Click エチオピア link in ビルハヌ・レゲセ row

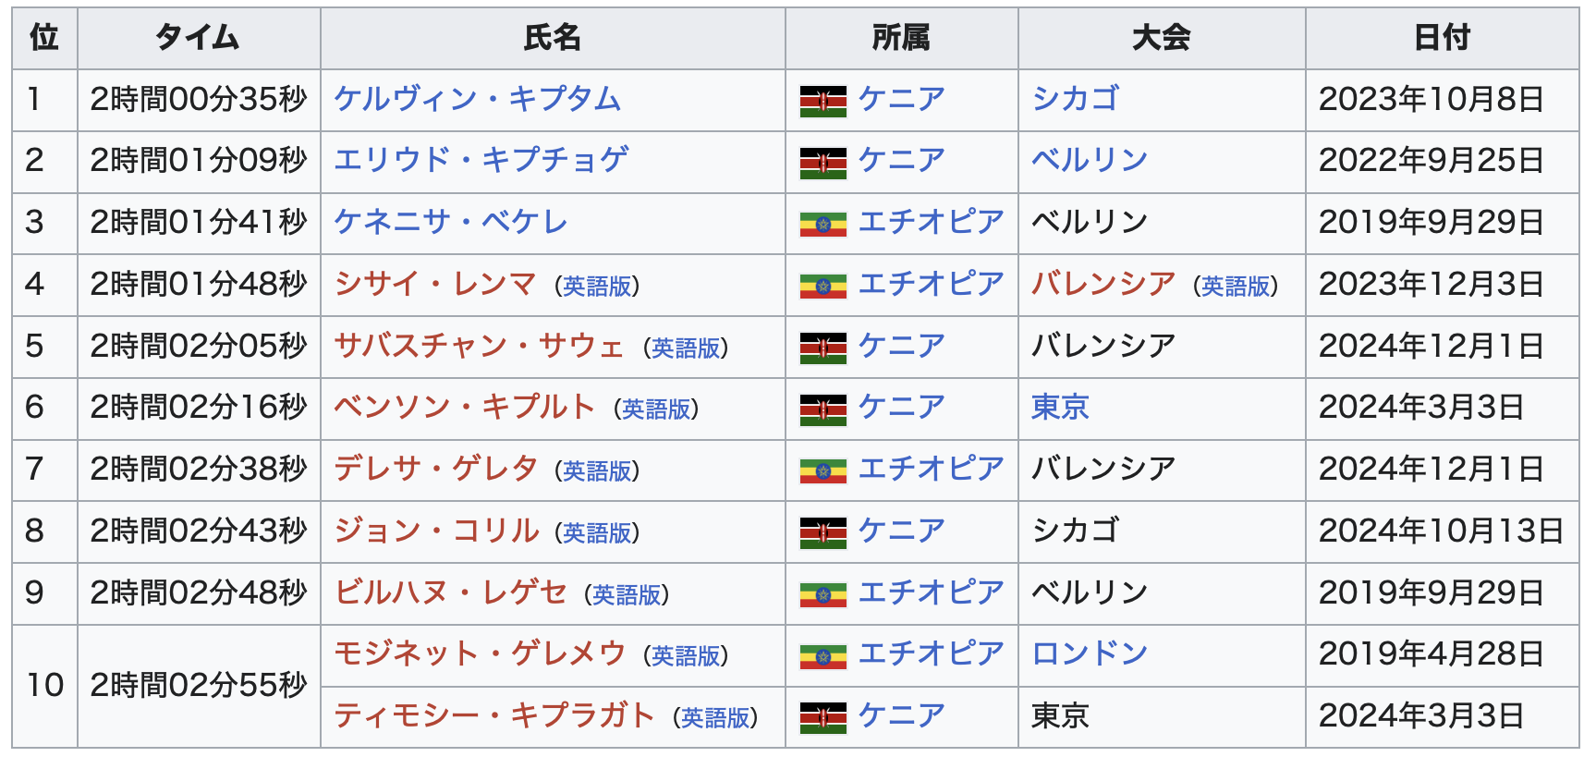coord(931,592)
